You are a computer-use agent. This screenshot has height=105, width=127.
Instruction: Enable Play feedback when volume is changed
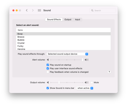click(48, 72)
